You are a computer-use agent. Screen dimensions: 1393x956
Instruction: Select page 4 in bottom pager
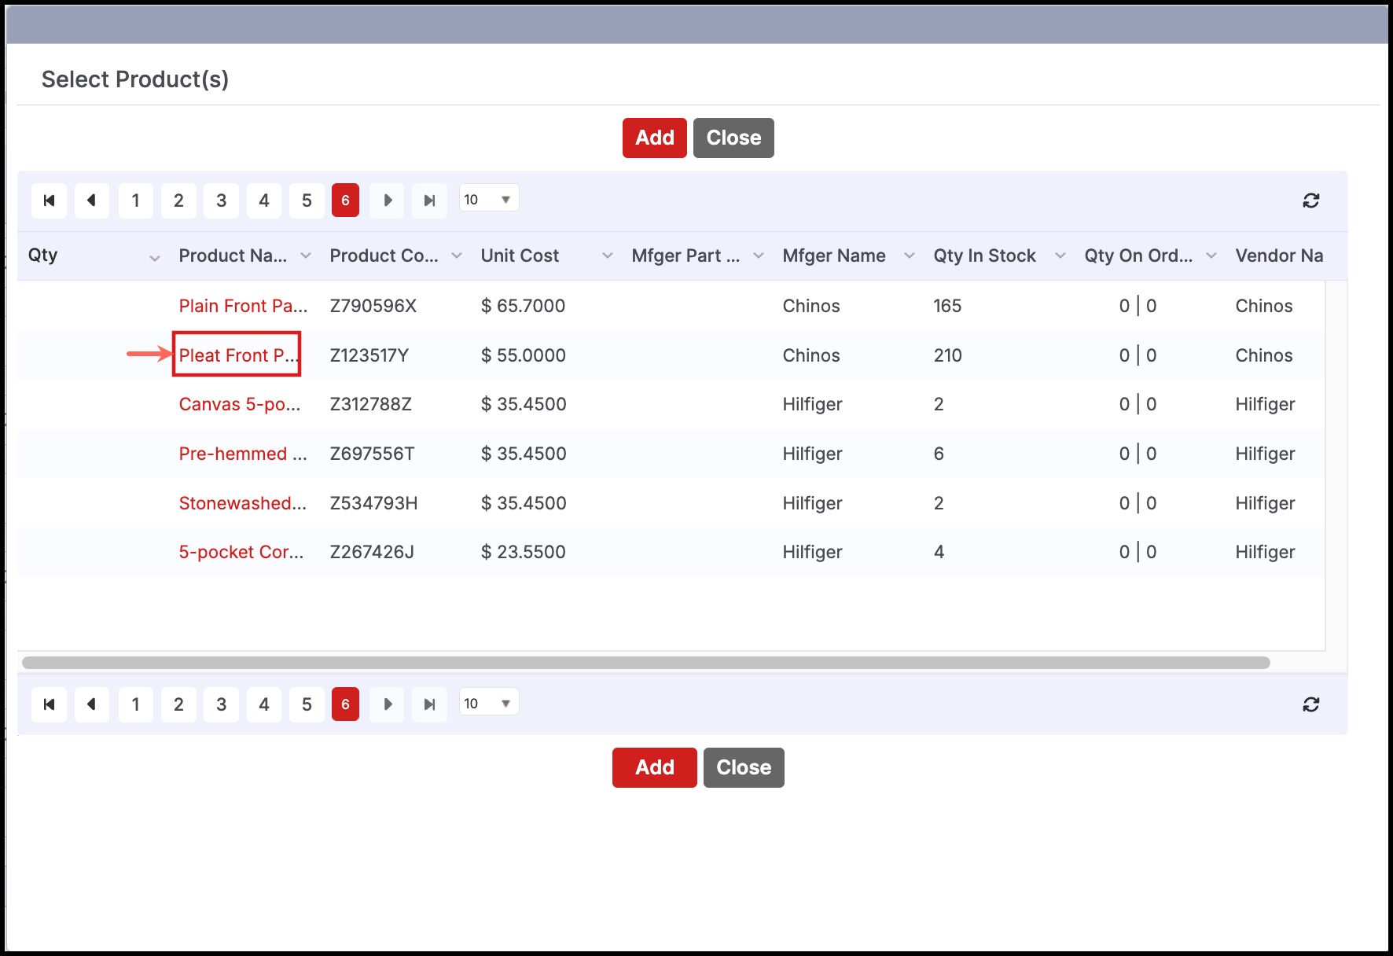(x=264, y=704)
